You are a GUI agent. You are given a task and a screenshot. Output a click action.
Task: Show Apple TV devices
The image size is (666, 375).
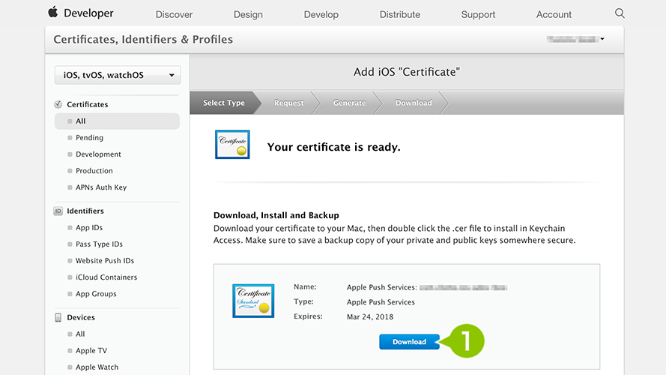point(91,351)
